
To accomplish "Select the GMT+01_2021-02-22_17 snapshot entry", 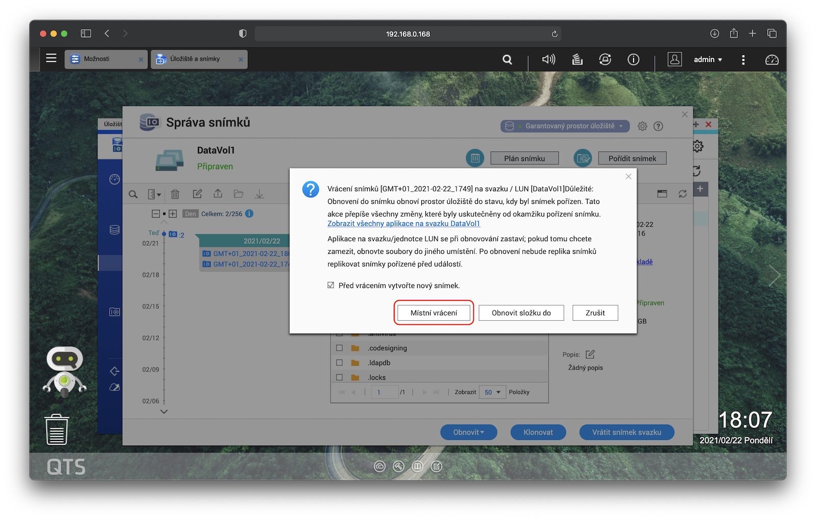I will click(x=246, y=264).
